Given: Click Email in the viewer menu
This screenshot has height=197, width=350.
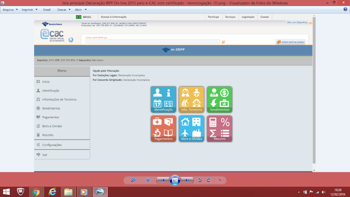Looking at the screenshot, I should coord(47,9).
